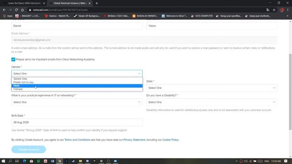Open the Word icon on the taskbar
The image size is (292, 164).
[x=52, y=161]
